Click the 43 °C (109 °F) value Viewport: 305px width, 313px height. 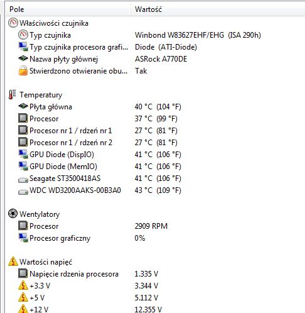click(158, 190)
